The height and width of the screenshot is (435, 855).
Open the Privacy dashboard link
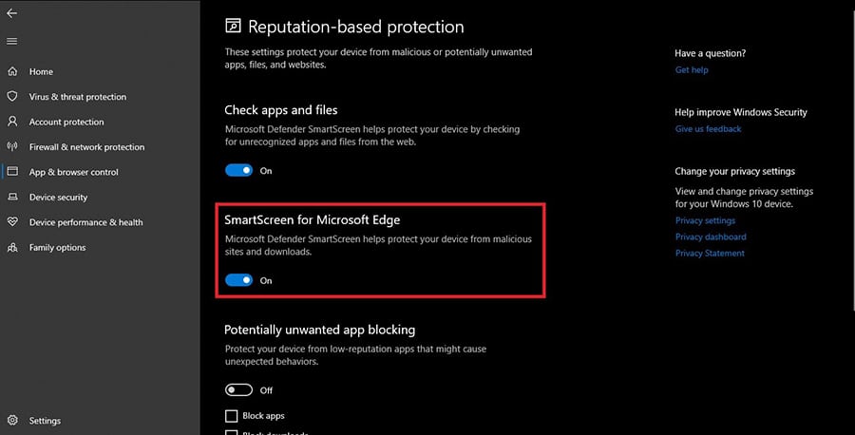click(711, 236)
